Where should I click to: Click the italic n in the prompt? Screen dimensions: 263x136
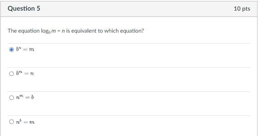pos(63,31)
